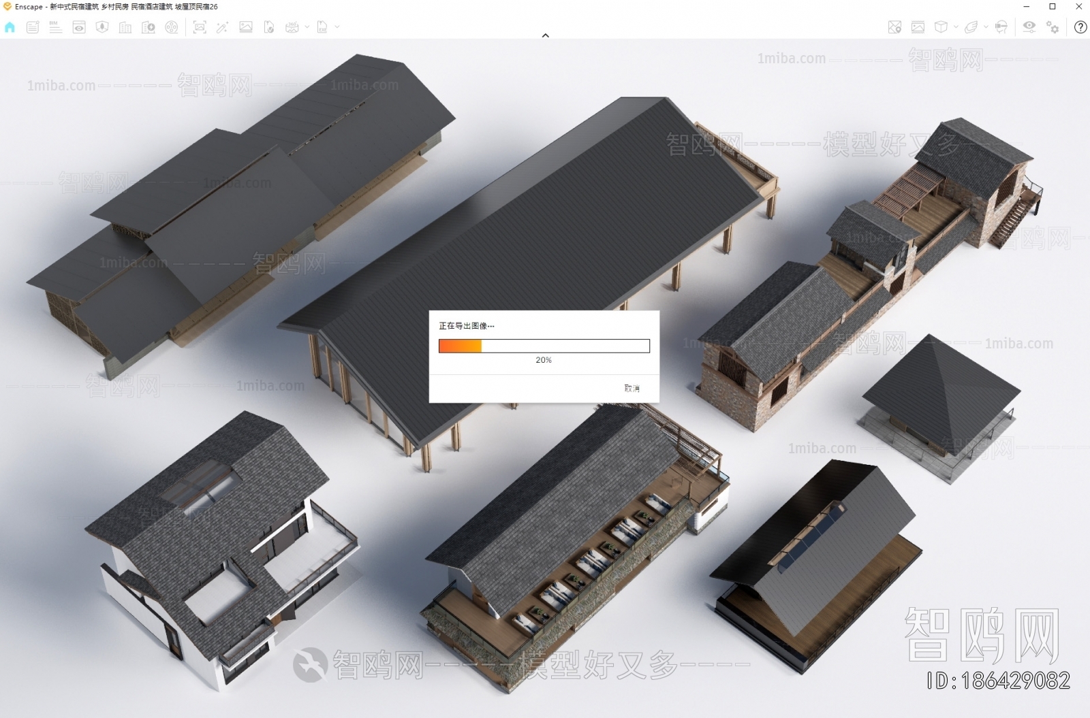The image size is (1090, 718).
Task: Open the help question mark button
Action: point(1080,27)
